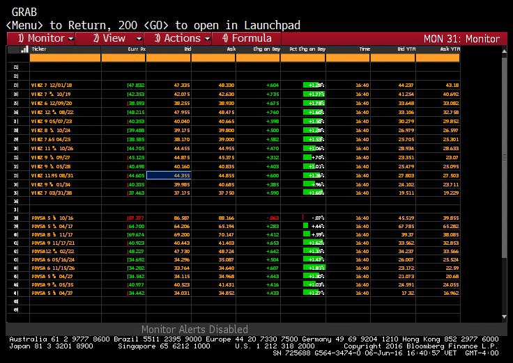Expand the View menu dropdown arrow
Image resolution: width=513 pixels, height=363 pixels.
coord(139,39)
